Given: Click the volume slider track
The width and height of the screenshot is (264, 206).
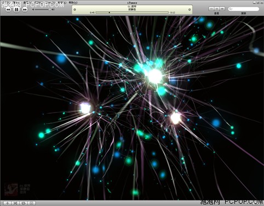Looking at the screenshot, I should (x=43, y=9).
